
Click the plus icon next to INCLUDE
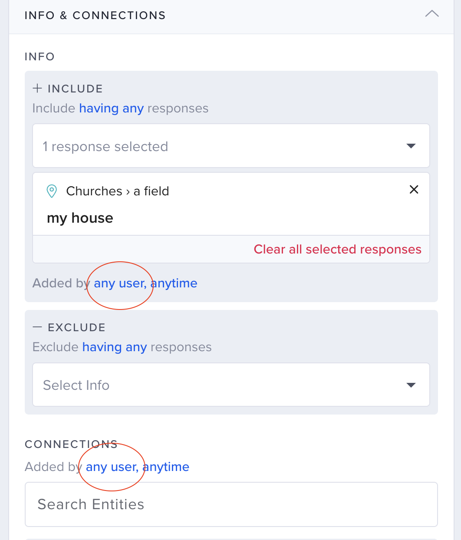37,88
